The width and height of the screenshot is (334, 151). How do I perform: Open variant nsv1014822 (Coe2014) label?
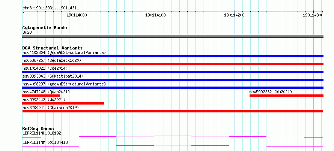coord(45,68)
